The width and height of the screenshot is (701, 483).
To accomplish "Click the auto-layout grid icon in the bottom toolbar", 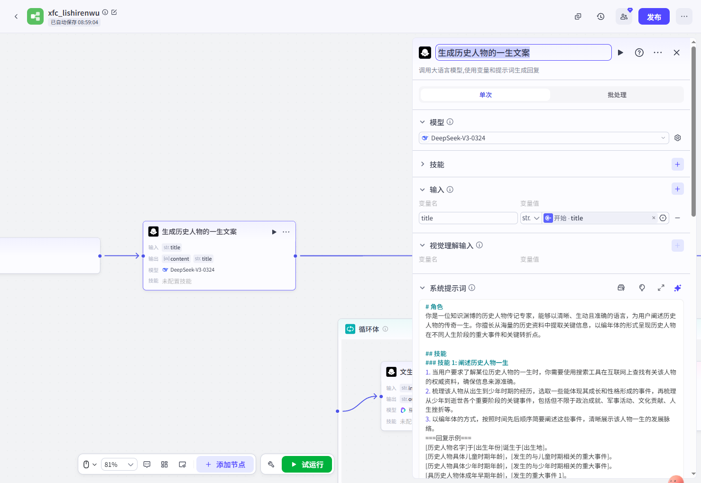I will (165, 465).
